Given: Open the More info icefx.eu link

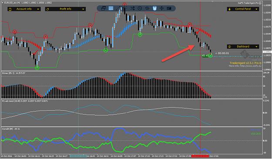Looking at the screenshot, I should coord(245,66).
